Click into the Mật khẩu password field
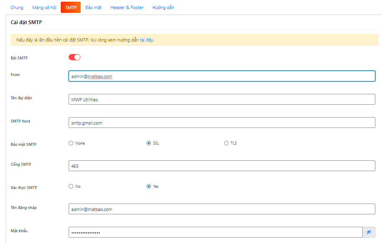Viewport: 382px width, 243px height. tap(215, 232)
